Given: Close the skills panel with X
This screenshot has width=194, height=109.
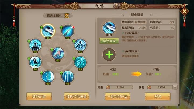Looking at the screenshot, I should [185, 12].
